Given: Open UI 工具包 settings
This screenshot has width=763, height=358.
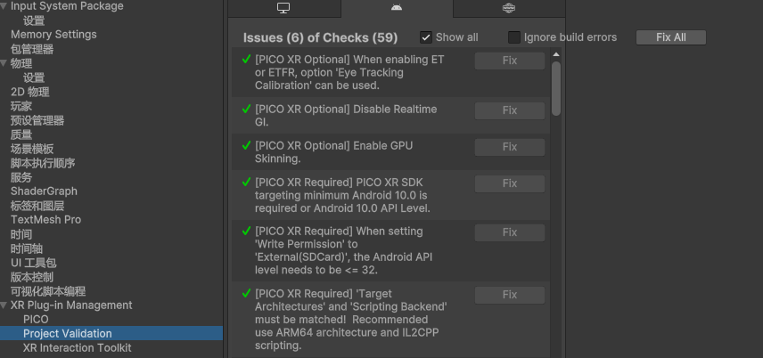Looking at the screenshot, I should pyautogui.click(x=34, y=263).
